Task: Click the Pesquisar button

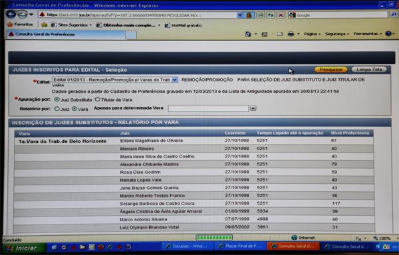Action: 331,70
